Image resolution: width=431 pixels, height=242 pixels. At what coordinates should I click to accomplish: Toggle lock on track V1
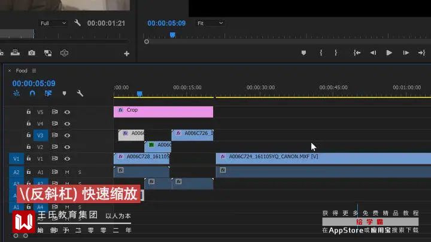coord(28,158)
